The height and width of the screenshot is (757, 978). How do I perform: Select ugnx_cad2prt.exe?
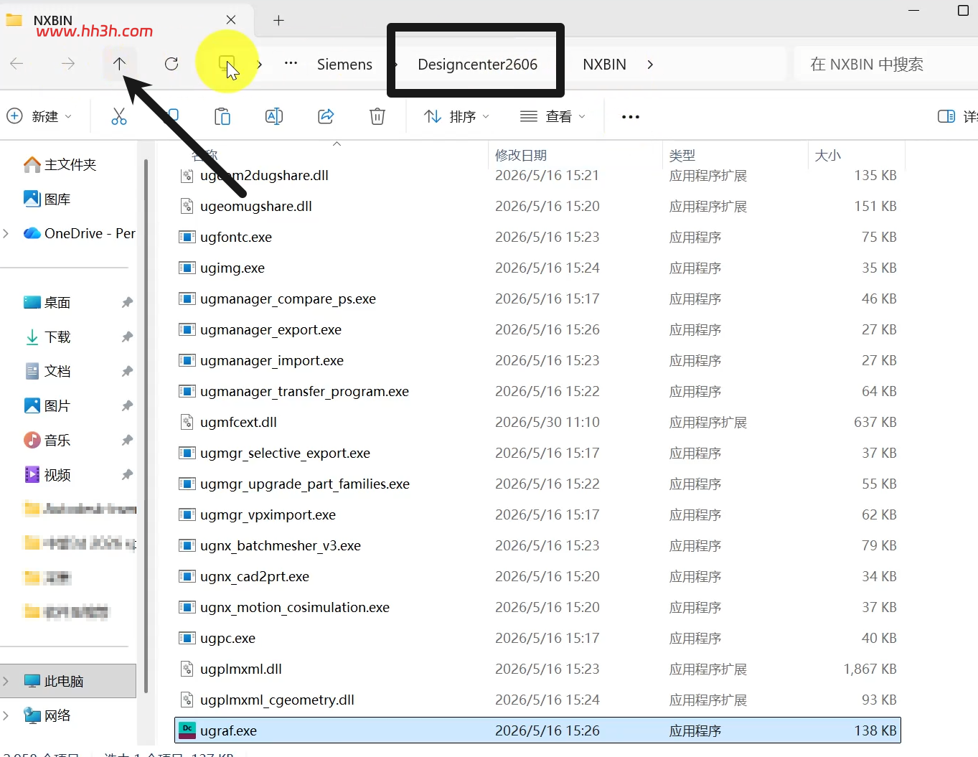click(x=537, y=576)
